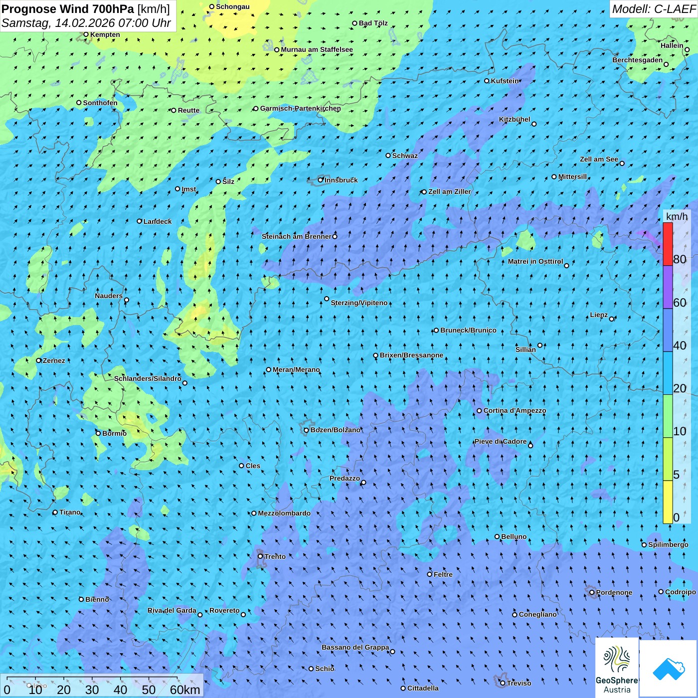
Task: Click the 'Pieve di Cadore' label
Action: [500, 441]
